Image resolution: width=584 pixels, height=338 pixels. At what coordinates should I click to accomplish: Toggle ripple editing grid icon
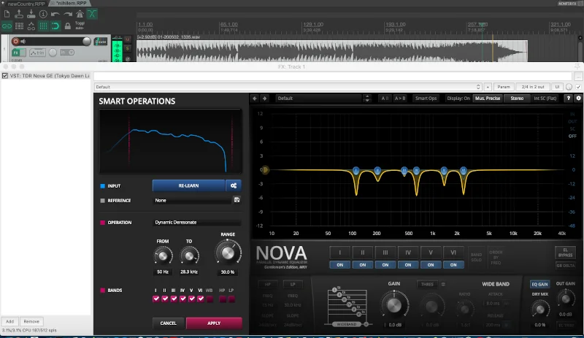pyautogui.click(x=19, y=26)
